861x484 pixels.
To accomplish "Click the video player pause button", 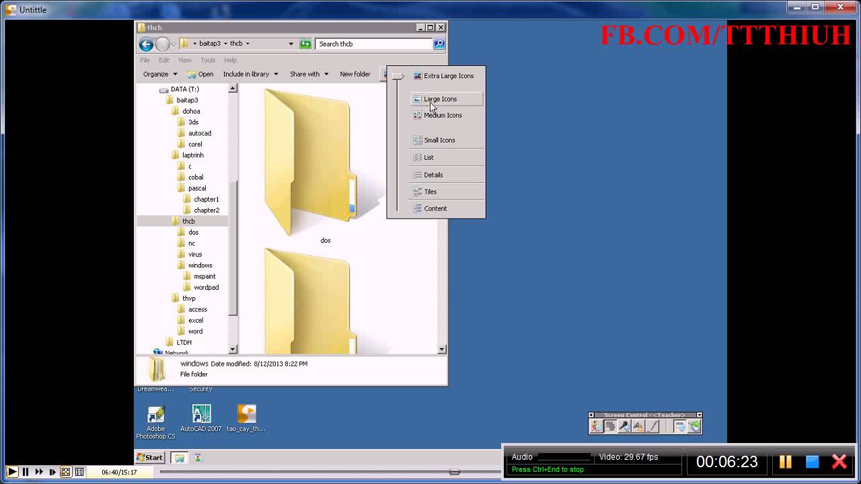I will pyautogui.click(x=26, y=472).
